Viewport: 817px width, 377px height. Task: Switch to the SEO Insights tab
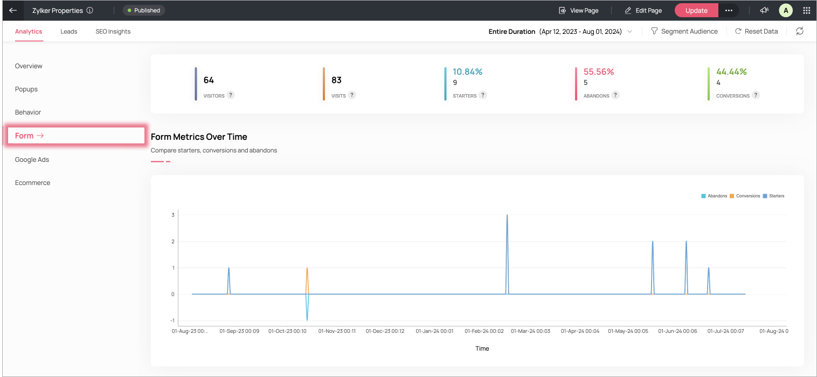click(113, 31)
